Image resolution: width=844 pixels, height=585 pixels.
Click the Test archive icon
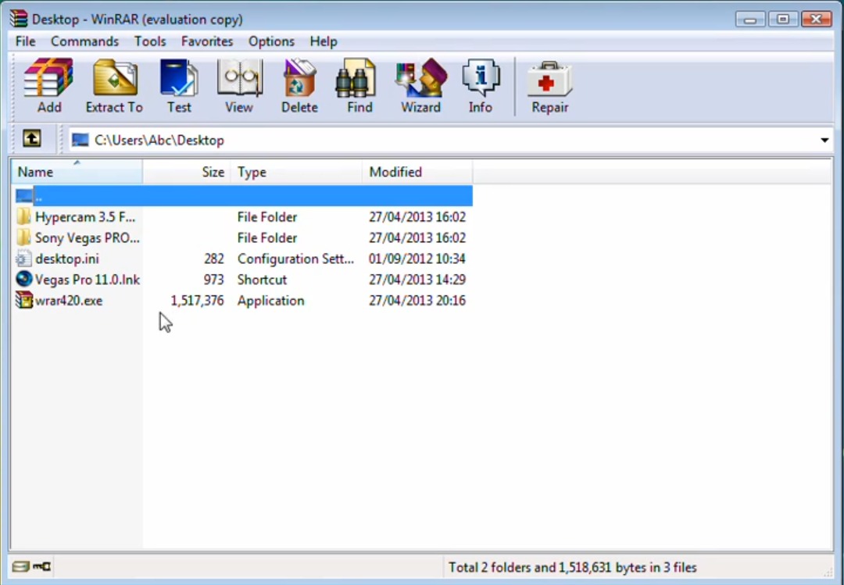pyautogui.click(x=179, y=85)
